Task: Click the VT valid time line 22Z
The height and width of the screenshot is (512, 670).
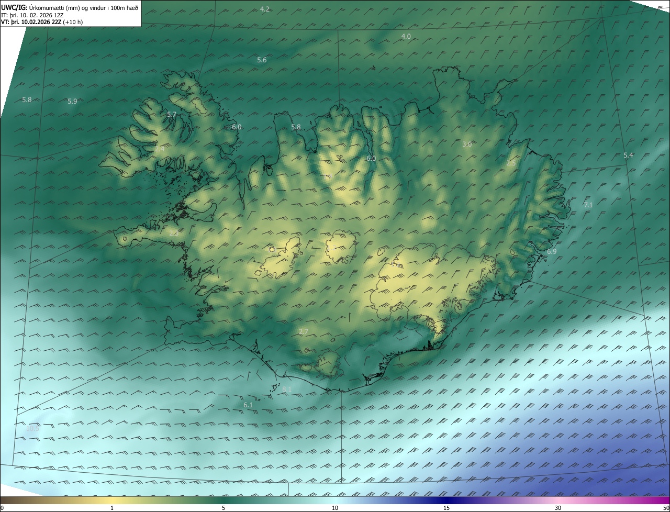Action: point(42,22)
